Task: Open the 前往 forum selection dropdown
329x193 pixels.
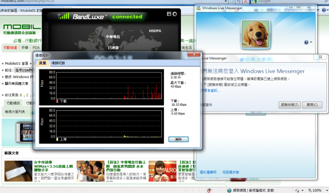Action: tap(24, 70)
